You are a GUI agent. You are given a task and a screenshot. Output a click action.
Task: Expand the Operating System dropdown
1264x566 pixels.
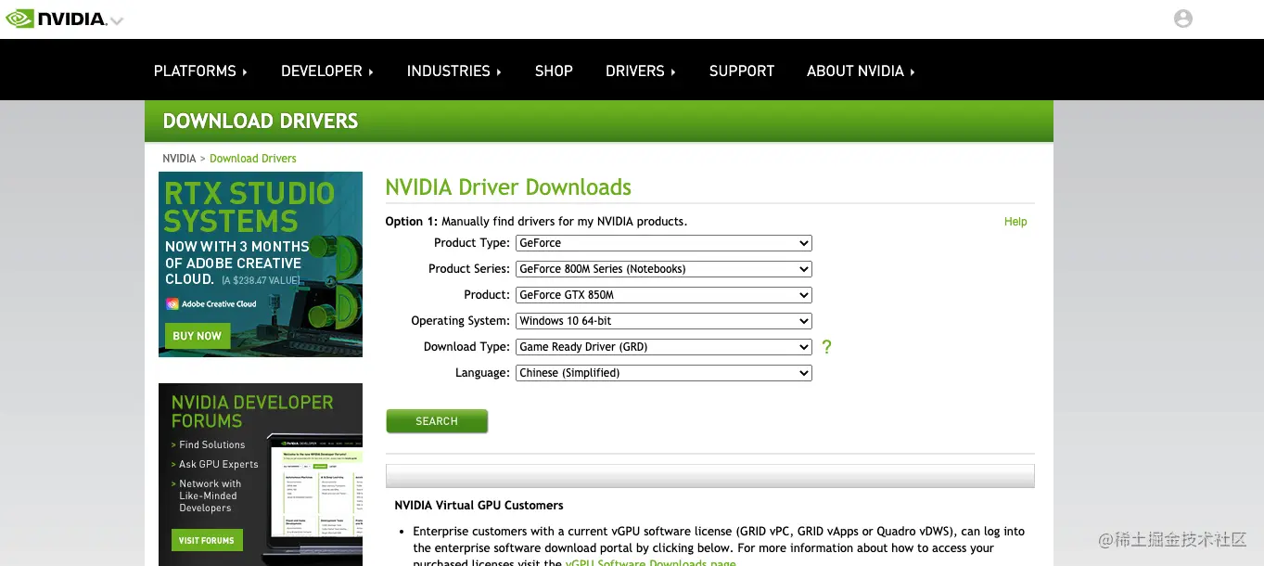click(664, 321)
